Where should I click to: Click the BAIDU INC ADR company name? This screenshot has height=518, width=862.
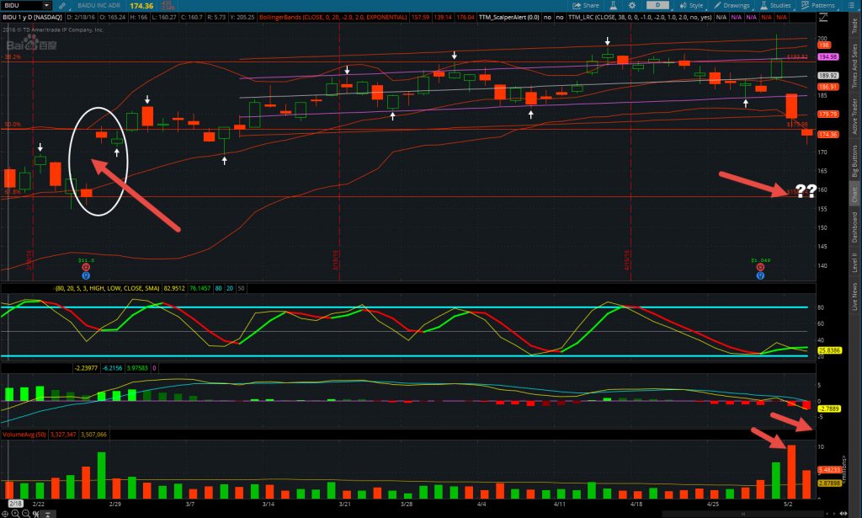tap(99, 6)
